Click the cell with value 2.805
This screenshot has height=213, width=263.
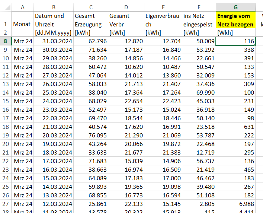(199, 204)
